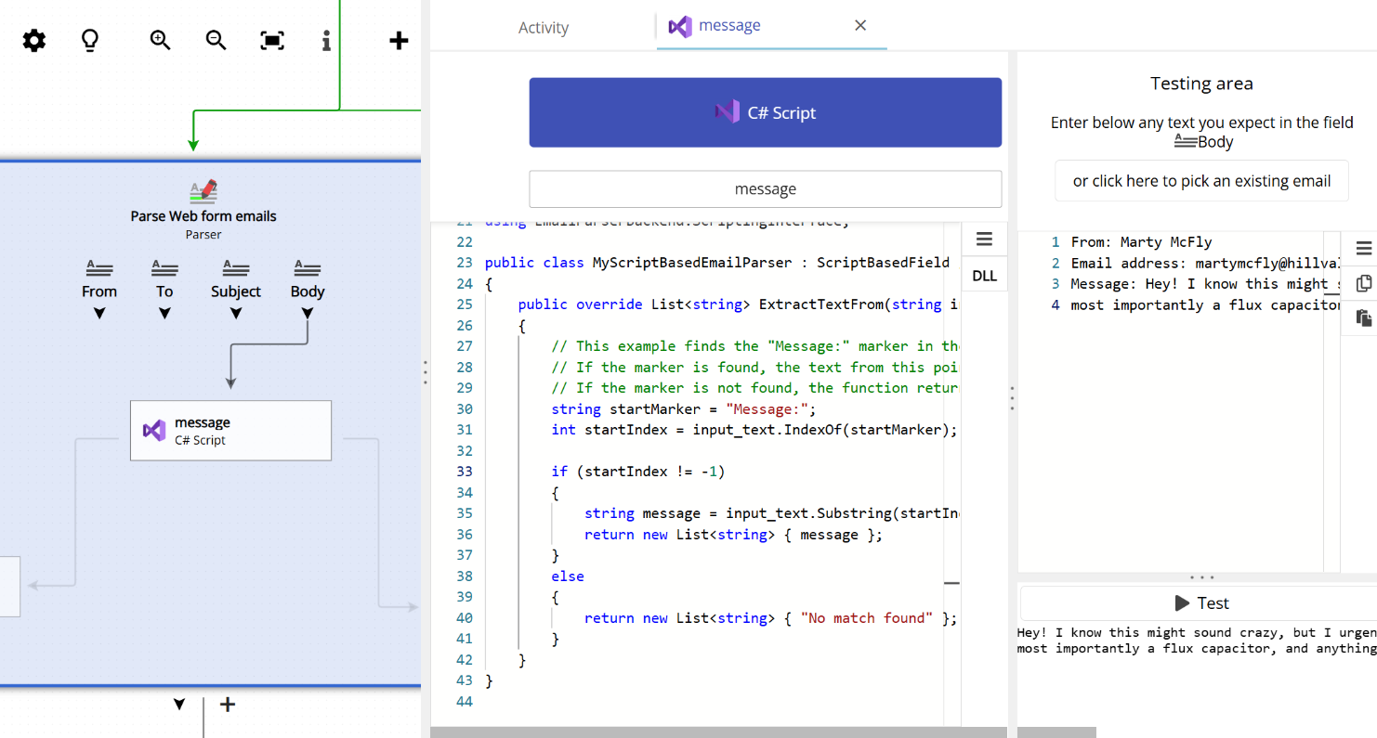Switch to DLL mode
Image resolution: width=1377 pixels, height=738 pixels.
[984, 274]
